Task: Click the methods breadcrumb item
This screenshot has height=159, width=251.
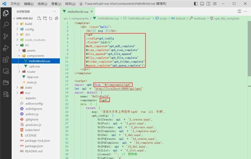Action: pos(199,18)
